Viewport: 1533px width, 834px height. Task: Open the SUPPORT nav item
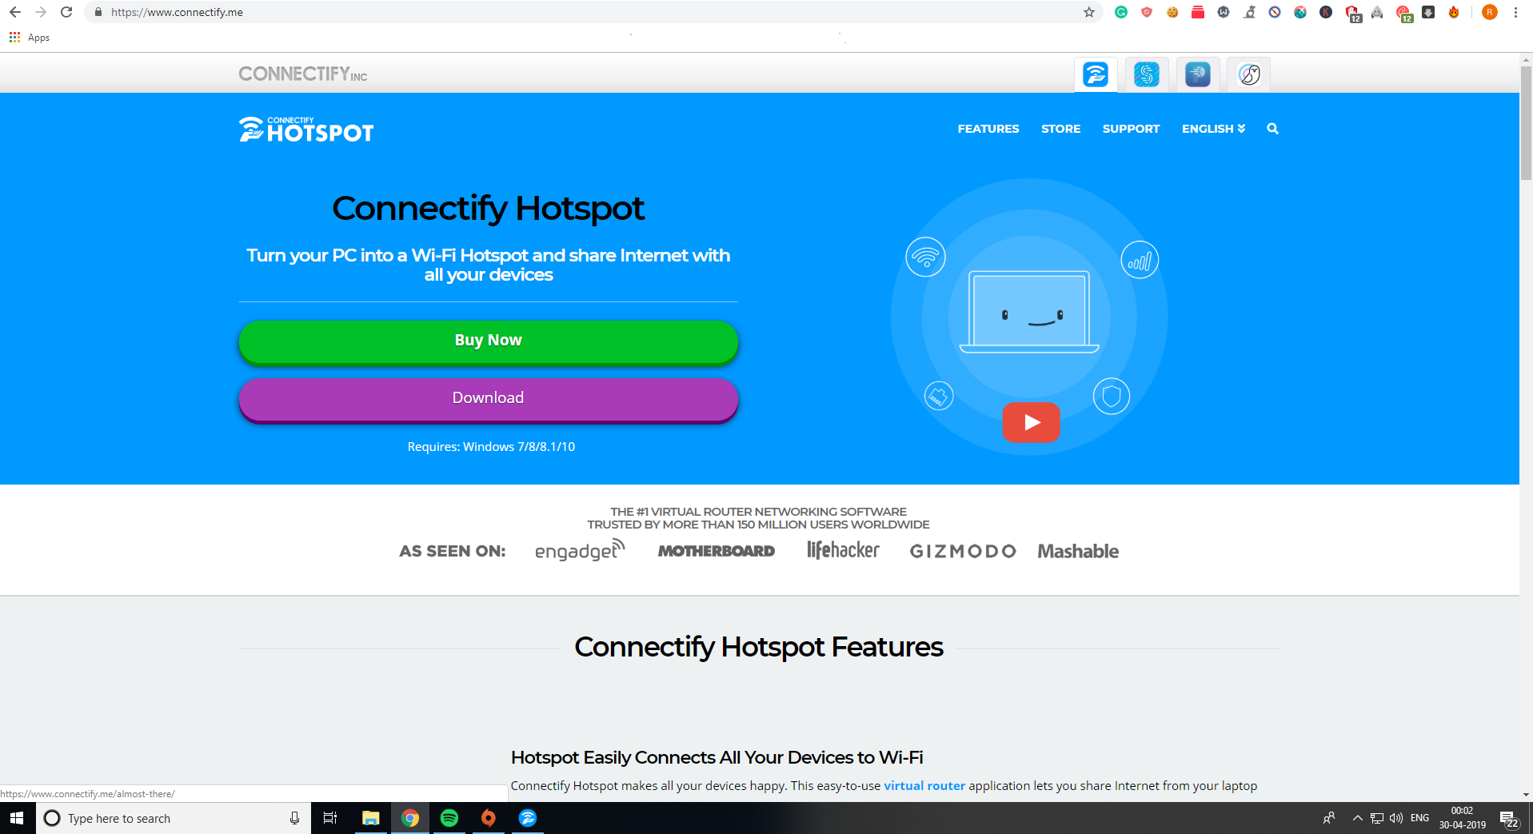tap(1131, 129)
